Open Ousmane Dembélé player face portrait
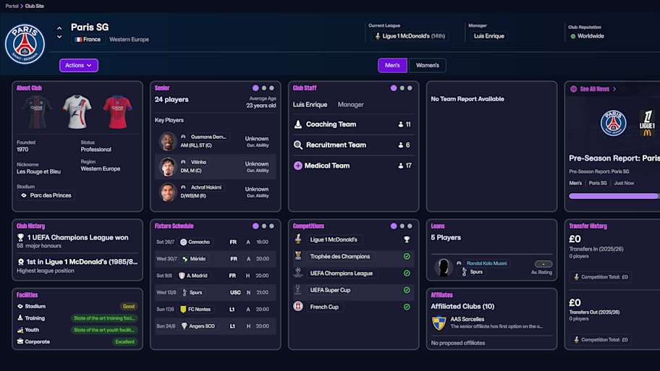The width and height of the screenshot is (660, 371). point(167,141)
